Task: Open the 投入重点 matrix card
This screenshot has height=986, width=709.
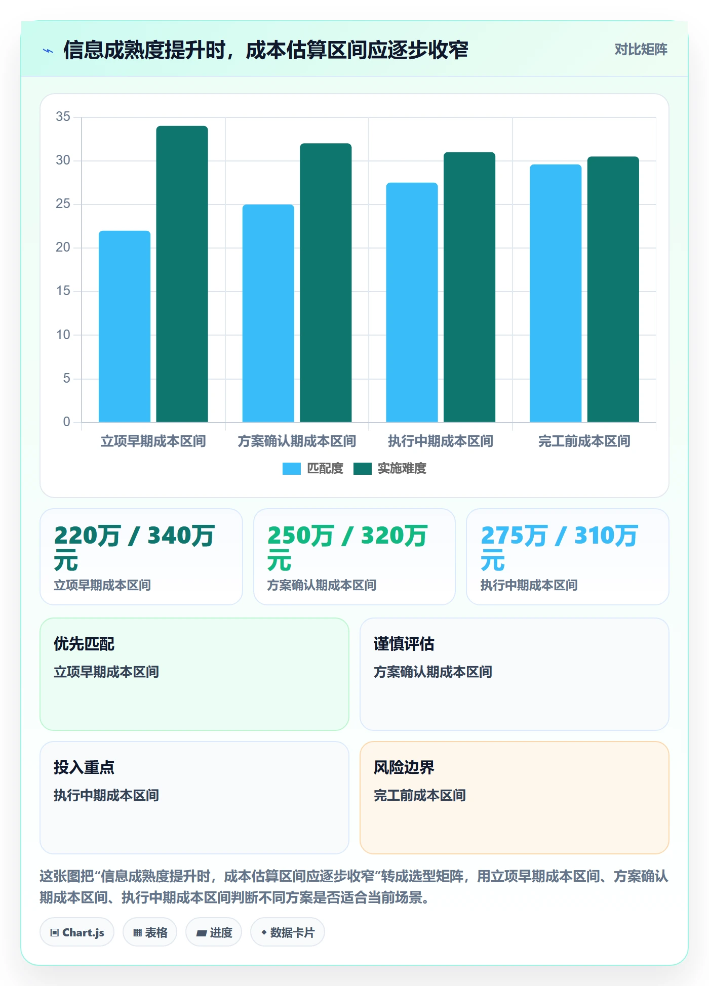Action: (x=194, y=798)
